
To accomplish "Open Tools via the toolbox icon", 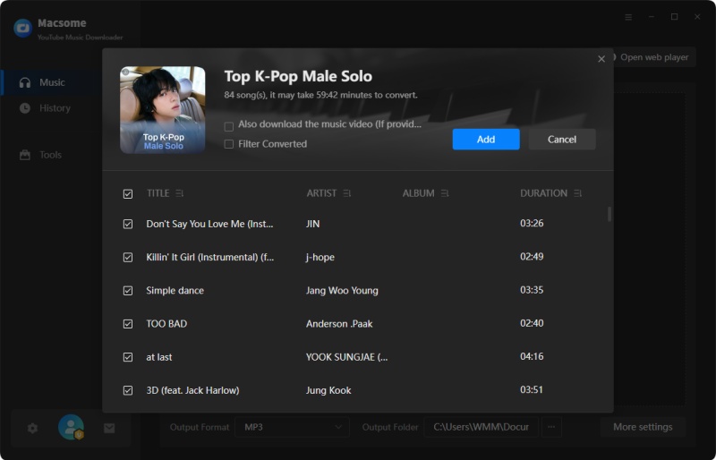I will point(25,155).
